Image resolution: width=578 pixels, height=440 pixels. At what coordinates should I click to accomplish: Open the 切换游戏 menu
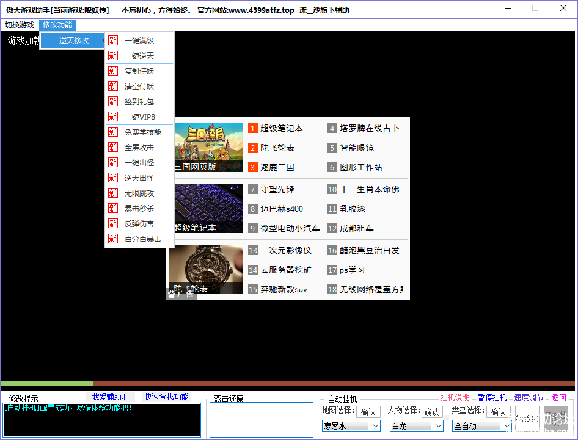point(20,25)
